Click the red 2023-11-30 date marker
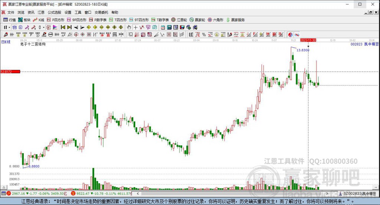This screenshot has height=205, width=380. (308, 40)
